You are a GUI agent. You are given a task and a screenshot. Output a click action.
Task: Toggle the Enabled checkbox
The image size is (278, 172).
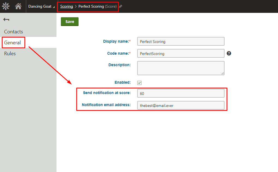[139, 83]
